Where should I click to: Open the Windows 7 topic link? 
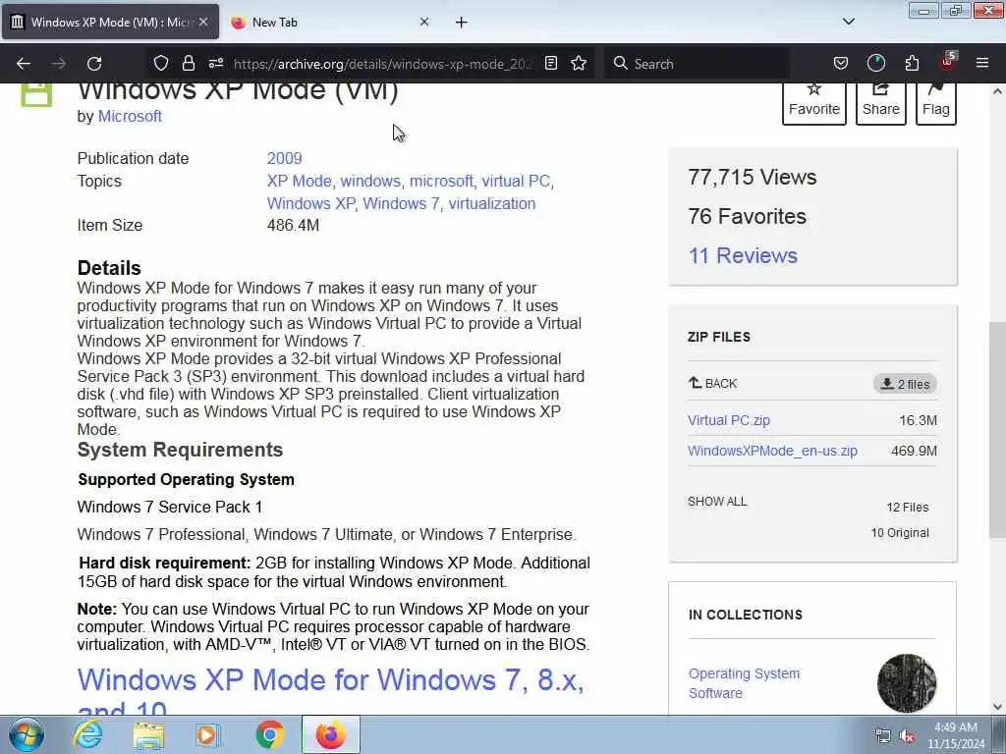click(x=401, y=203)
